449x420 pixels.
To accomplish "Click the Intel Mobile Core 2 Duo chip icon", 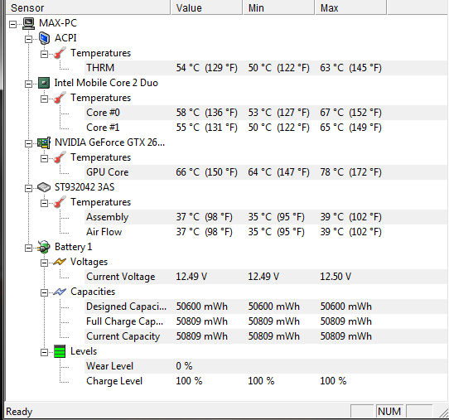I will pyautogui.click(x=44, y=83).
